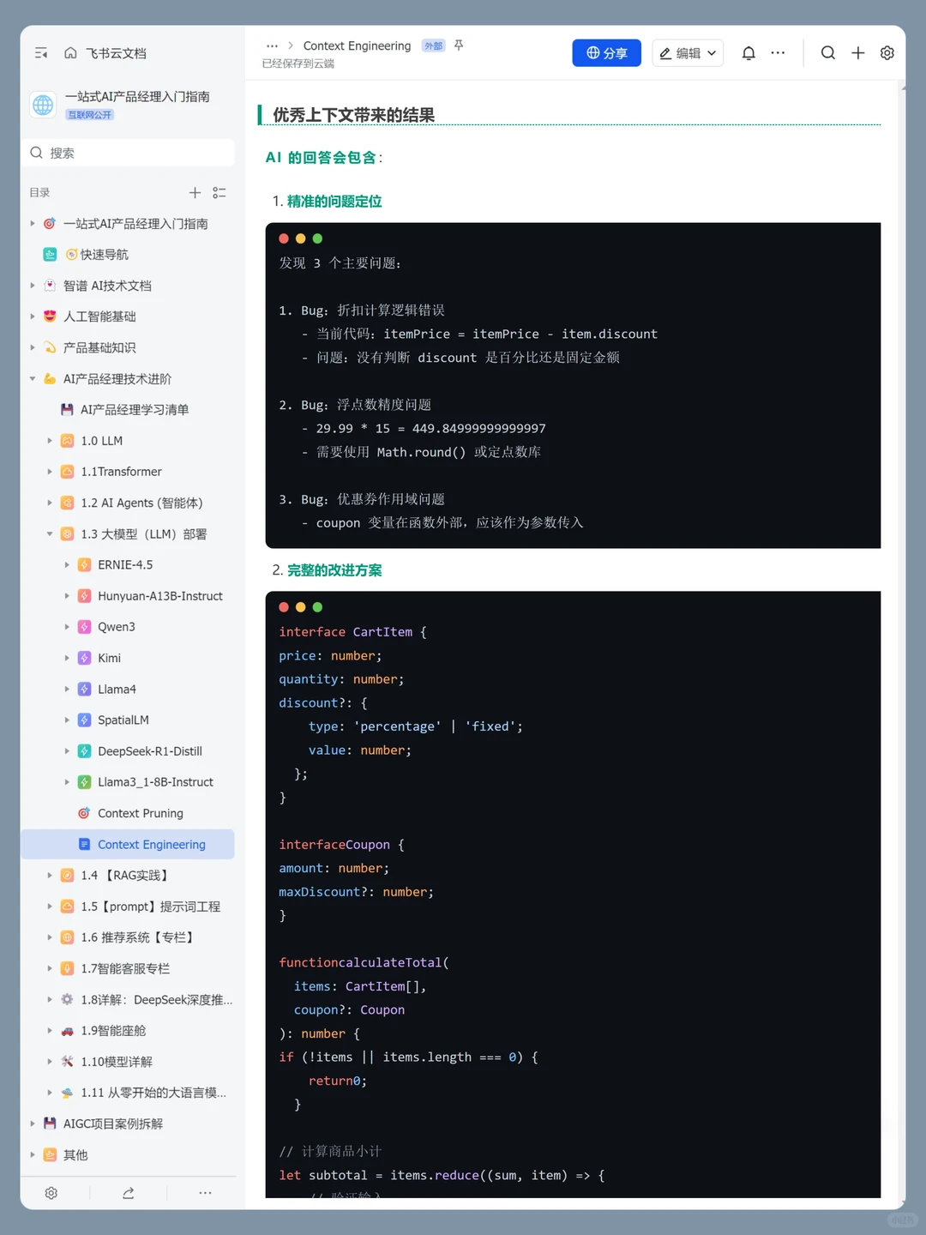Image resolution: width=926 pixels, height=1235 pixels.
Task: Add a new page in the directory
Action: point(195,193)
